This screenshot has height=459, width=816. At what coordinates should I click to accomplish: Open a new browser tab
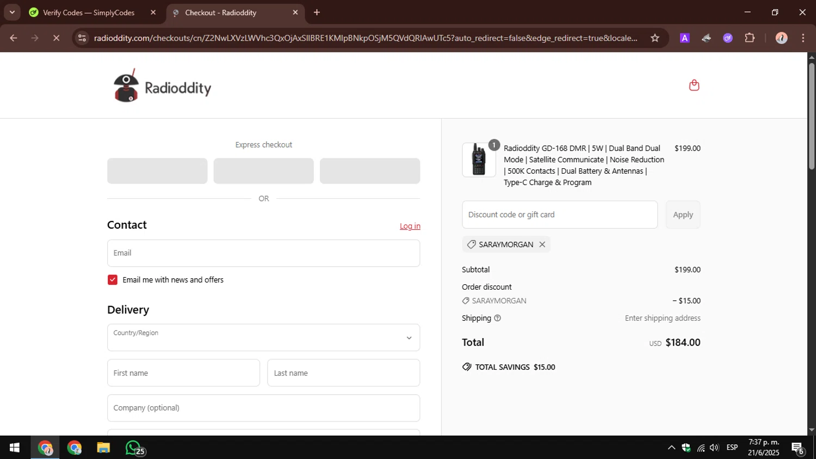point(317,13)
